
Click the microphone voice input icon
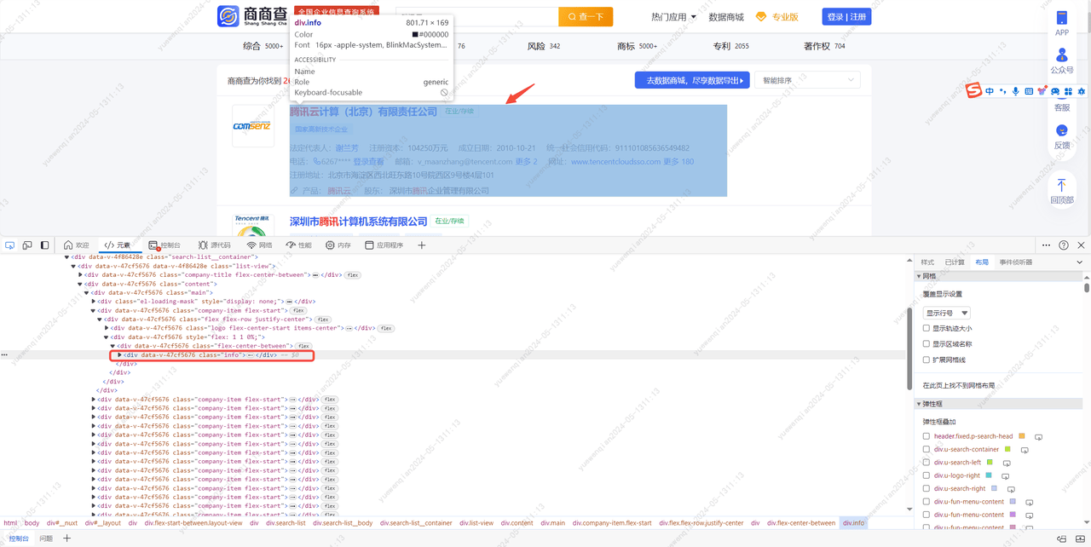click(x=1016, y=89)
